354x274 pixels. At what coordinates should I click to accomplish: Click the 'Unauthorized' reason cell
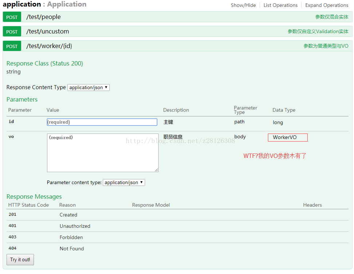click(x=75, y=226)
